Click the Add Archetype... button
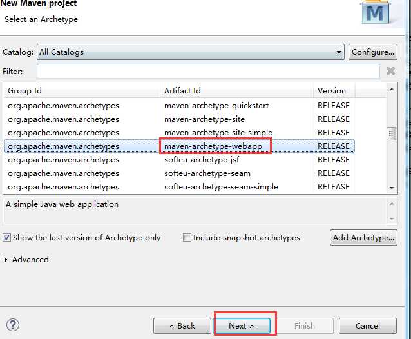 click(363, 238)
